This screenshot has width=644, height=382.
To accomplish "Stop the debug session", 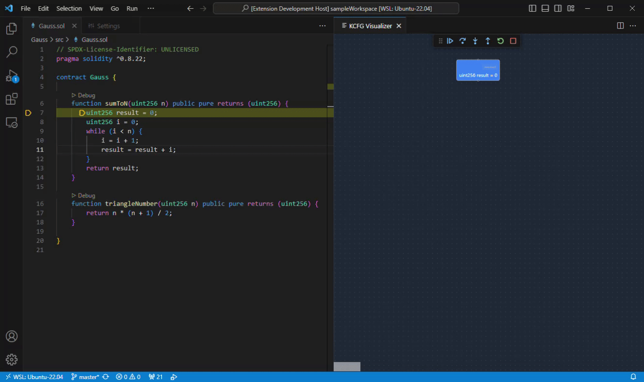I will pos(513,41).
